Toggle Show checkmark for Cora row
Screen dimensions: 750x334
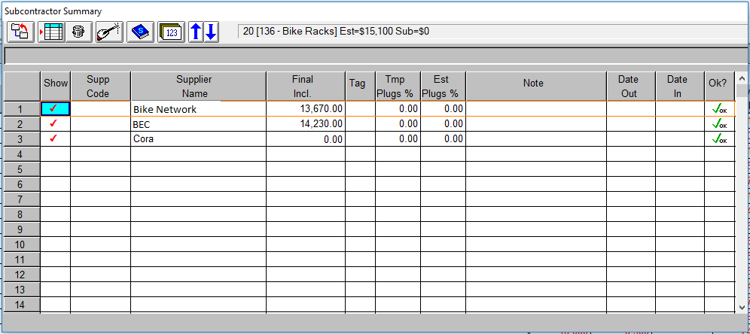coord(55,139)
